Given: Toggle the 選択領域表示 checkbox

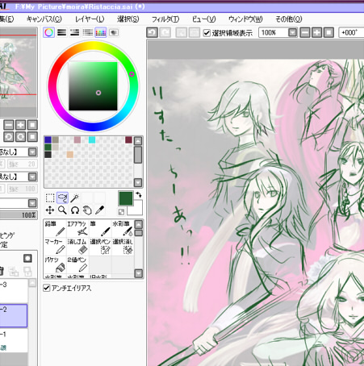Looking at the screenshot, I should coord(207,33).
